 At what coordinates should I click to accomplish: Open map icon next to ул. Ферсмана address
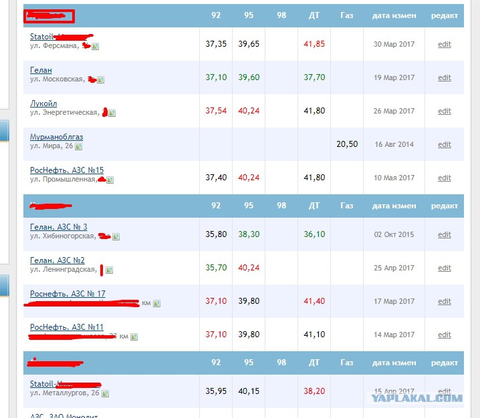tap(95, 47)
